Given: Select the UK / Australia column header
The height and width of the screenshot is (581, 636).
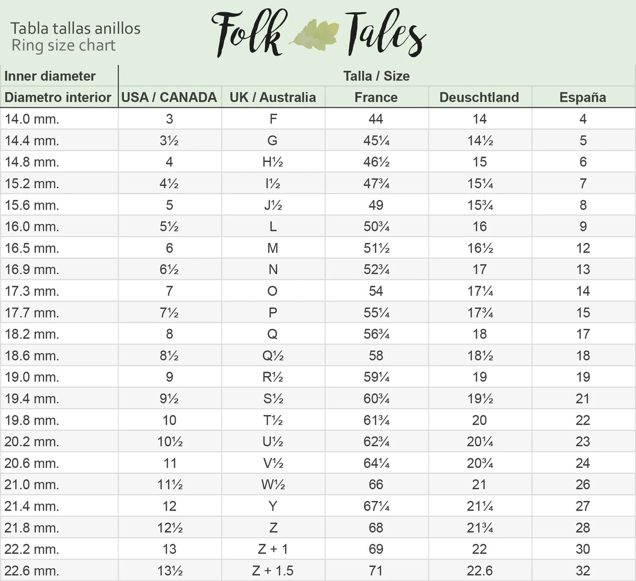Looking at the screenshot, I should coord(273,97).
